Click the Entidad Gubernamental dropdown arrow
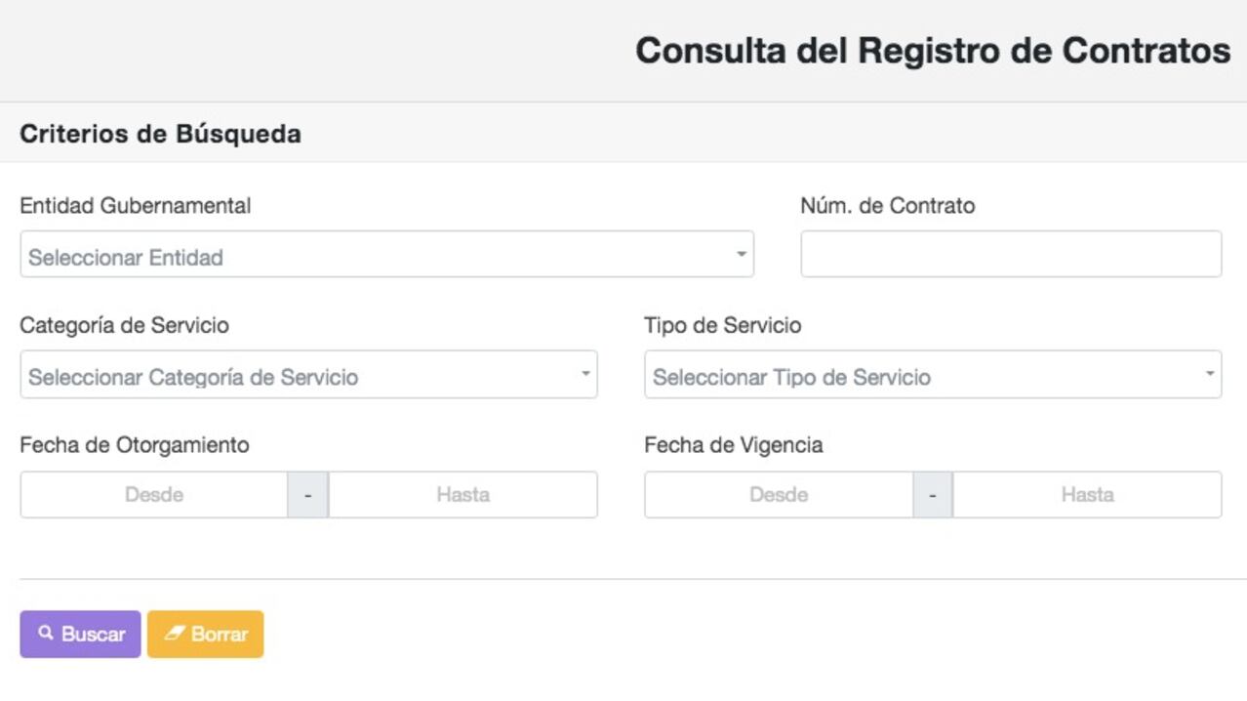Viewport: 1247px width, 701px height. coord(741,255)
